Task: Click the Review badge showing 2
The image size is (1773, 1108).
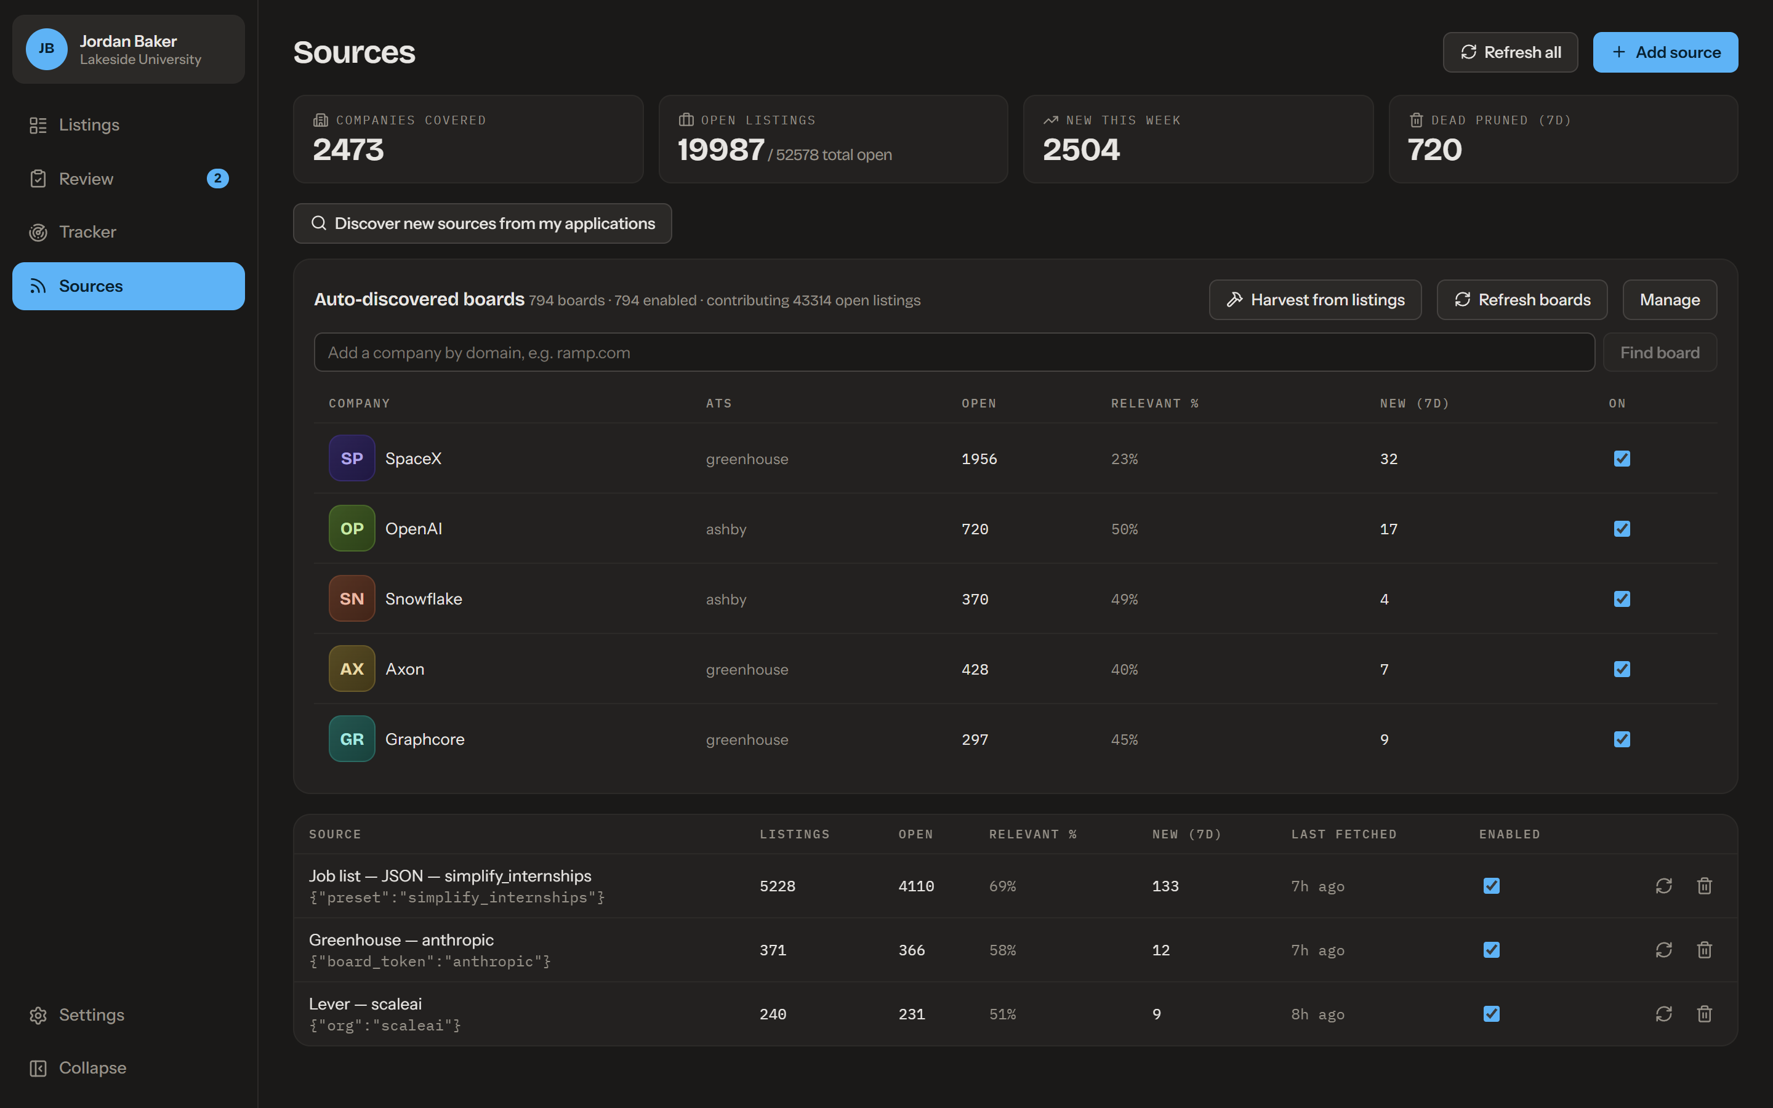Action: (x=217, y=178)
